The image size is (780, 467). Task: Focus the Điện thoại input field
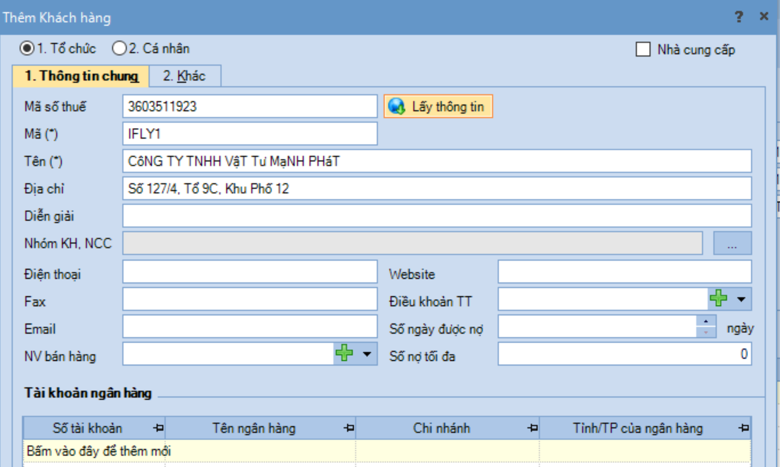click(250, 272)
